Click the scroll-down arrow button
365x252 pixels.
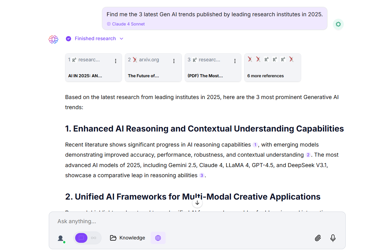coord(197,203)
